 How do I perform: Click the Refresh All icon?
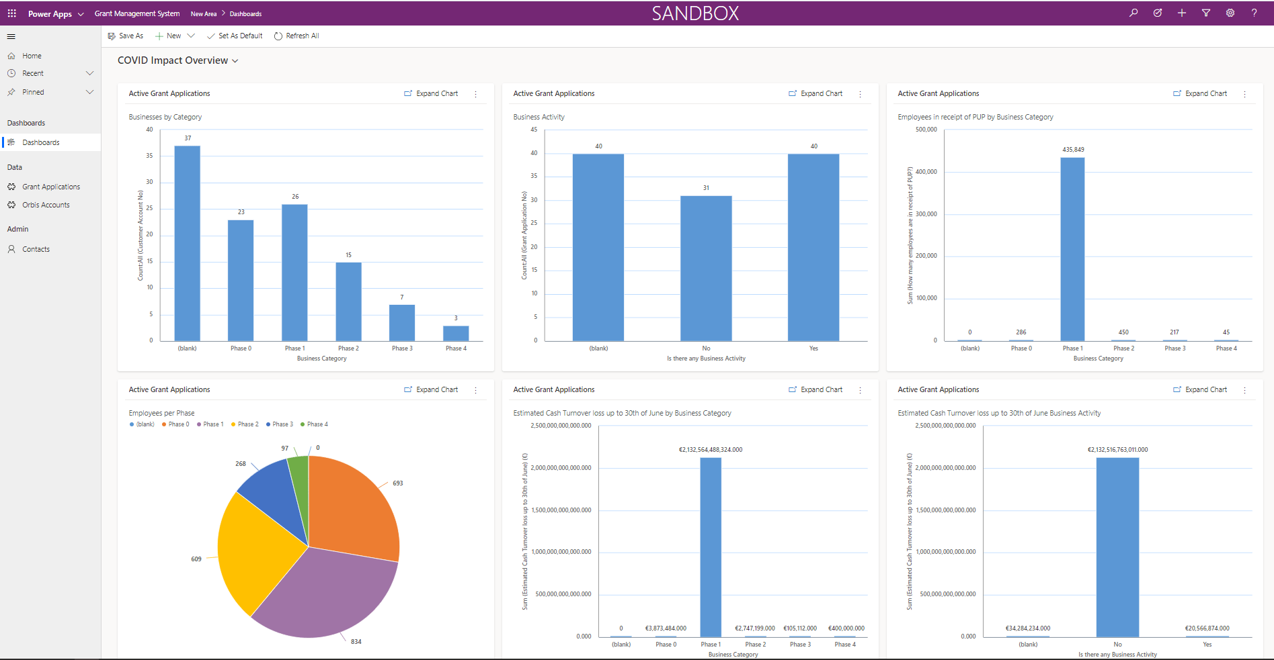click(296, 36)
